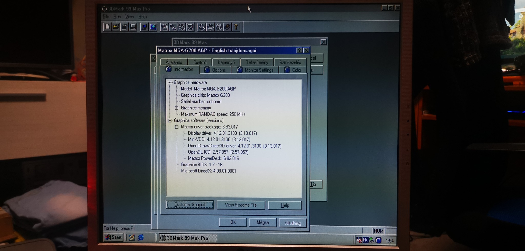Click the blue screen with globe toolbar icon
This screenshot has width=525, height=251.
point(153,27)
